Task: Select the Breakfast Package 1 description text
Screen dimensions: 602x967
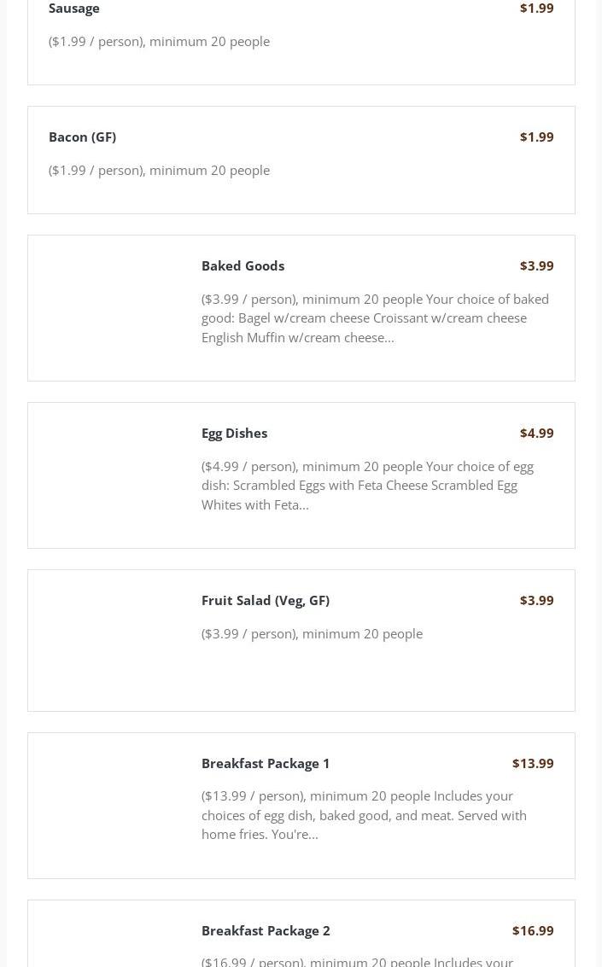Action: 364,815
